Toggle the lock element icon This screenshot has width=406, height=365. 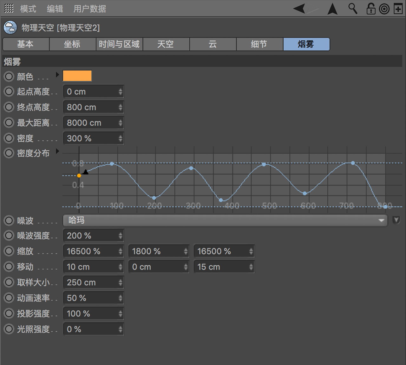371,9
